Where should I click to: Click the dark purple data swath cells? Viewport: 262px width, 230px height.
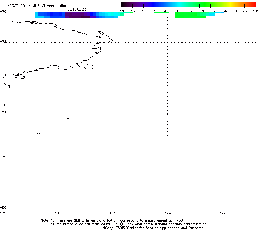coord(78,15)
